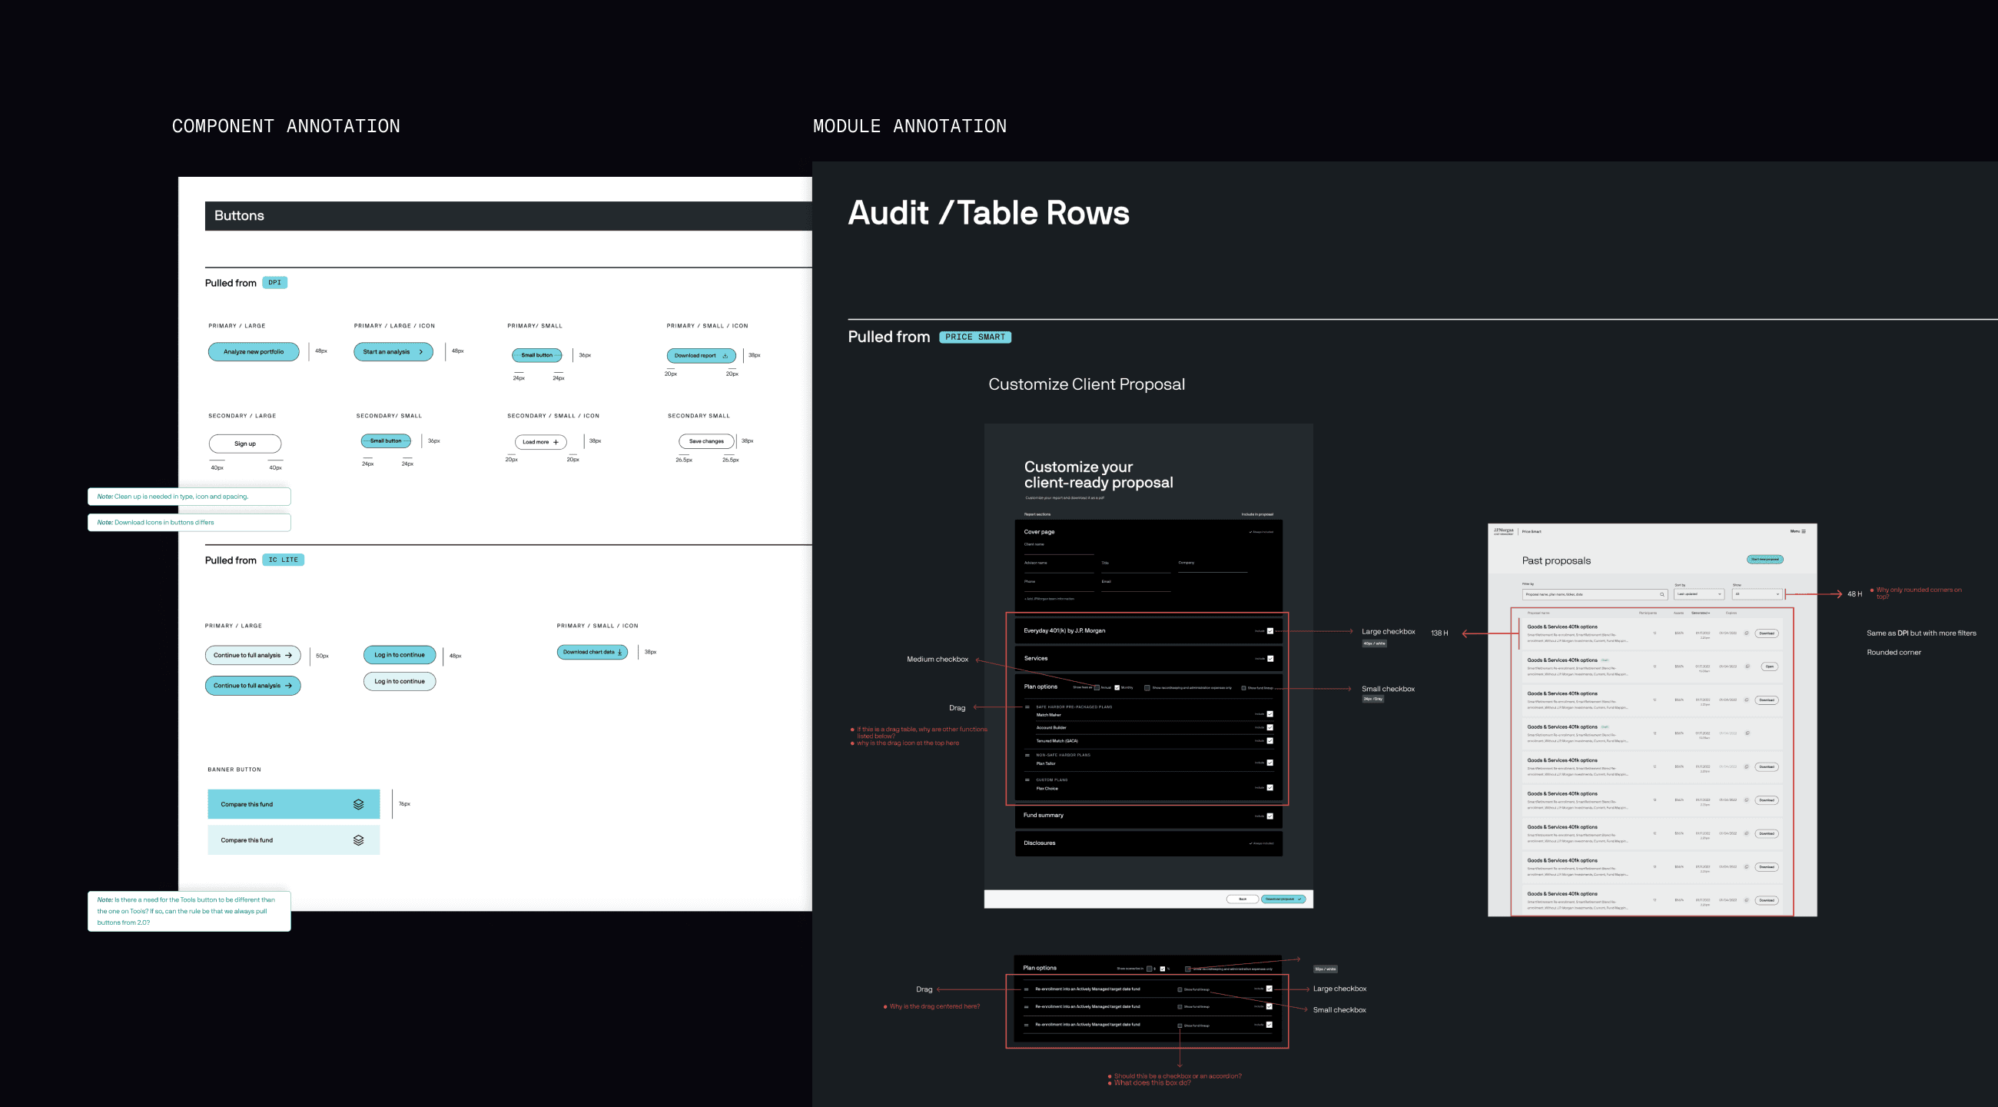This screenshot has width=1998, height=1107.
Task: Click the Download proposal button
Action: 1283,899
